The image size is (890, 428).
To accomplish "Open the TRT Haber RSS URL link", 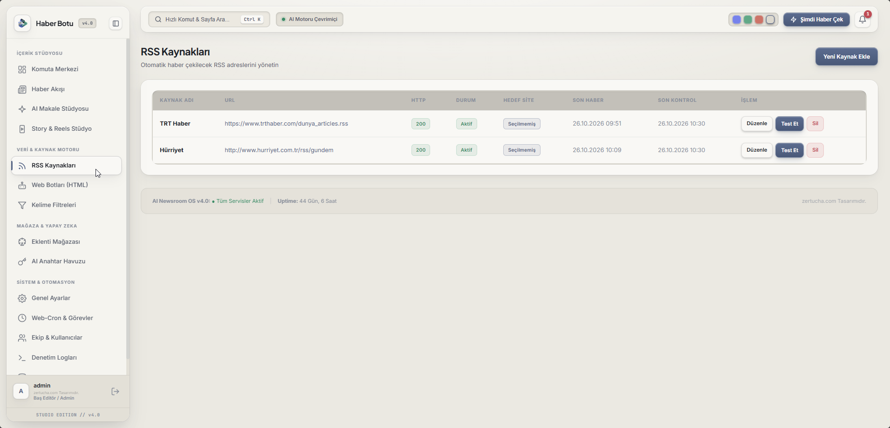I will tap(286, 124).
